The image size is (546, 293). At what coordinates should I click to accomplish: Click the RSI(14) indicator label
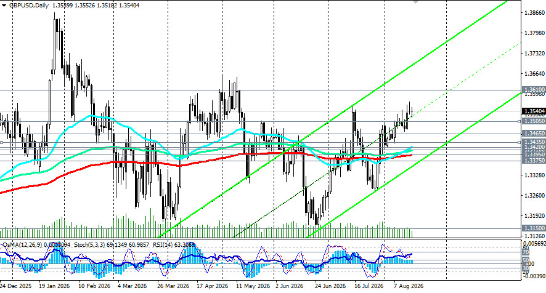[162, 244]
